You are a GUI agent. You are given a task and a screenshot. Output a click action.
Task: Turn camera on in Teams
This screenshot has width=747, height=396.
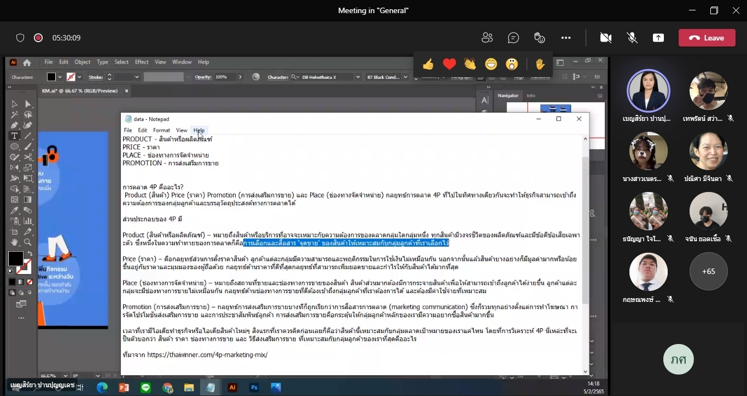(605, 38)
